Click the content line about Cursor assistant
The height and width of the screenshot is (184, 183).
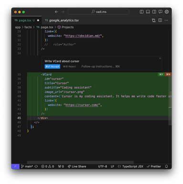coord(108,96)
